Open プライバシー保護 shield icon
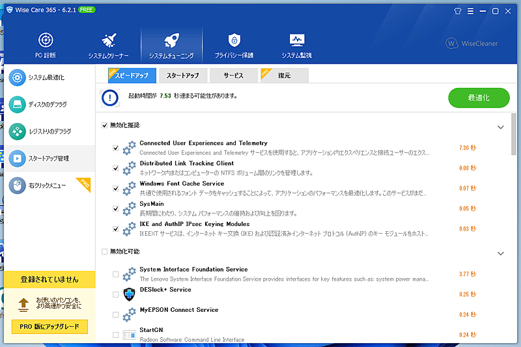 coord(234,40)
